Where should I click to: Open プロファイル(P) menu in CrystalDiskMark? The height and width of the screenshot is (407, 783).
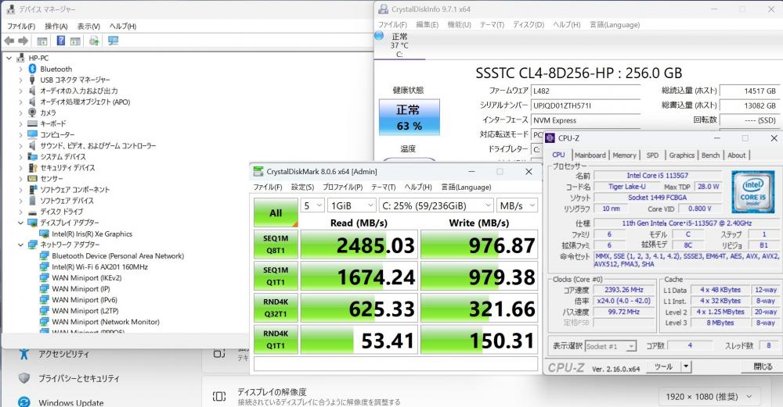click(x=343, y=187)
